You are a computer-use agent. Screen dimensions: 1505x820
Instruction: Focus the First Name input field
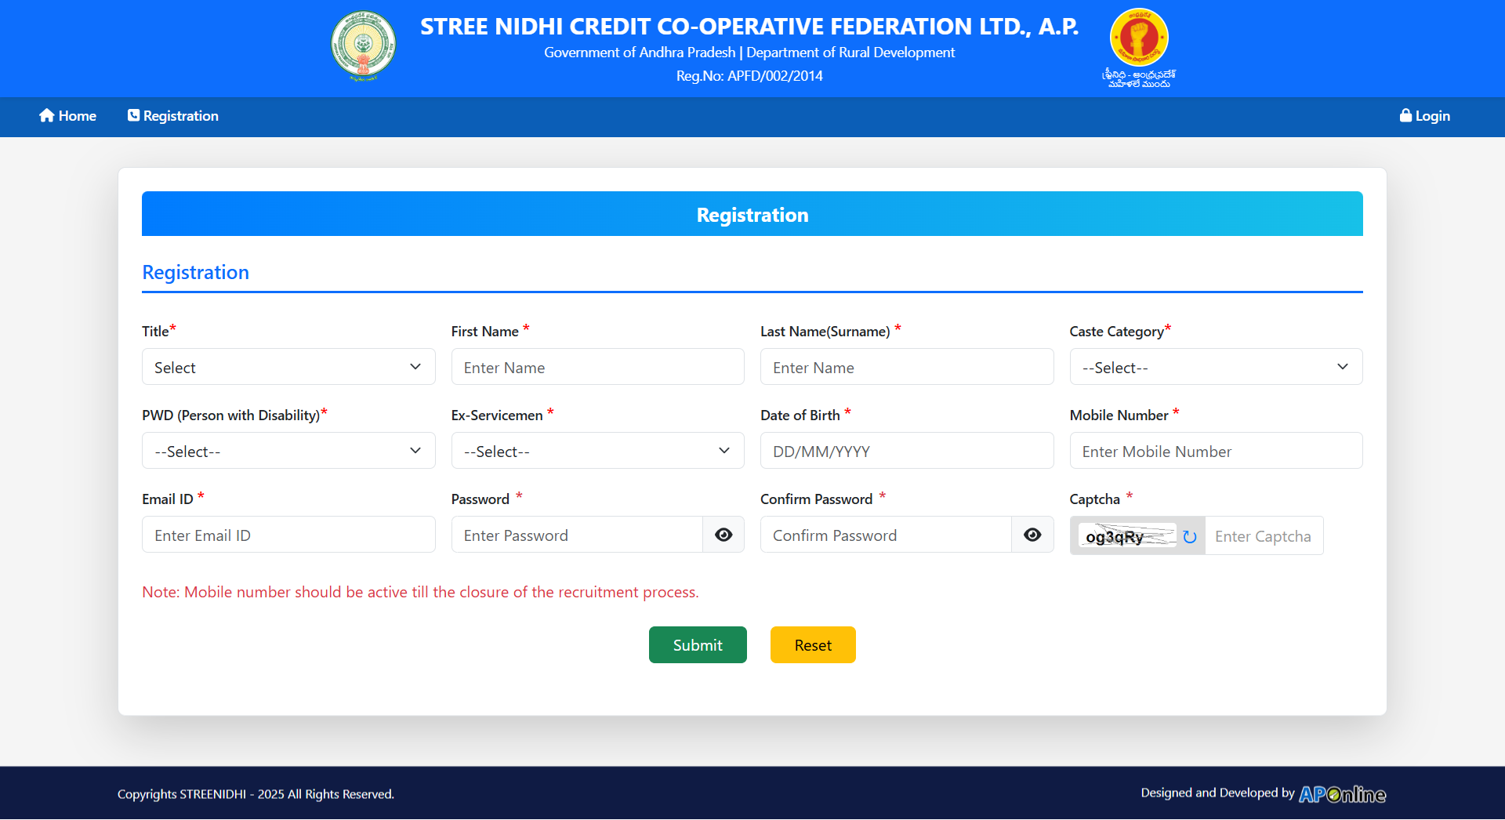click(x=597, y=367)
